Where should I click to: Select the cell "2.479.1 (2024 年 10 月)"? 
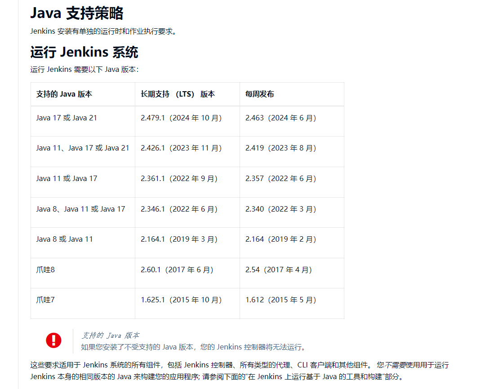click(x=187, y=121)
